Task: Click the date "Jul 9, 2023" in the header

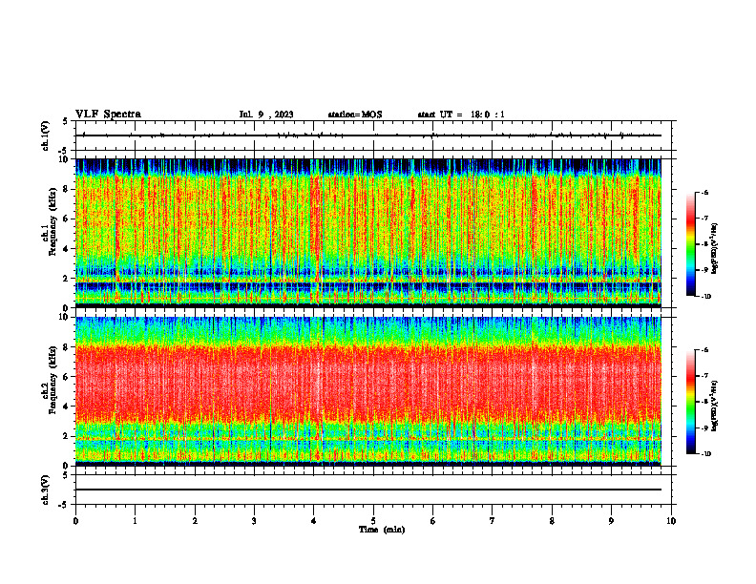Action: 266,115
